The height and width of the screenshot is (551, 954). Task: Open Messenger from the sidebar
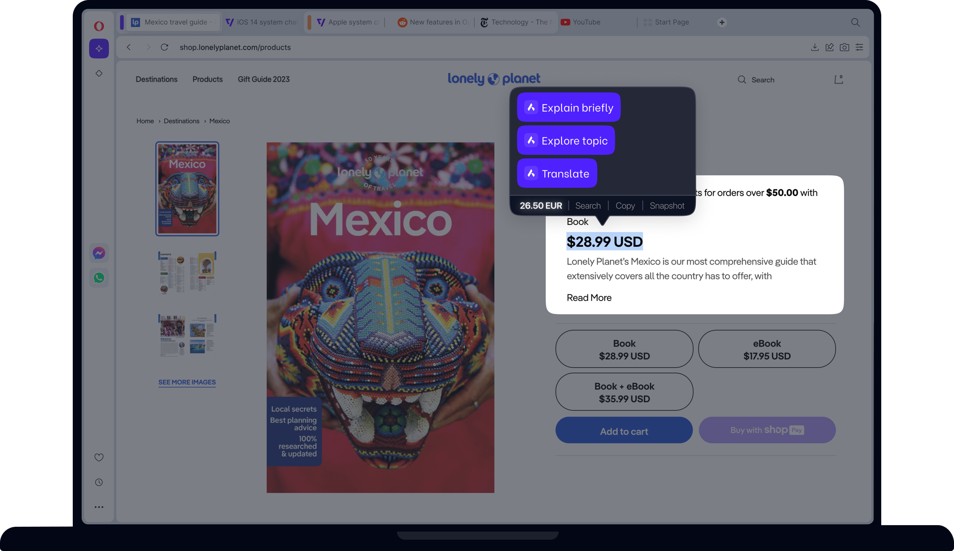click(99, 253)
